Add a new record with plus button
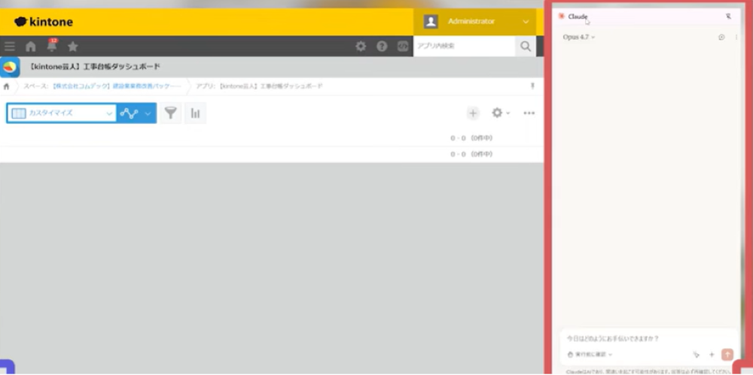753x375 pixels. click(473, 113)
